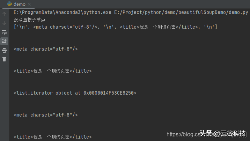Screen dimensions: 250x141
Task: Open the blog URL watermark link
Action: 206,134
